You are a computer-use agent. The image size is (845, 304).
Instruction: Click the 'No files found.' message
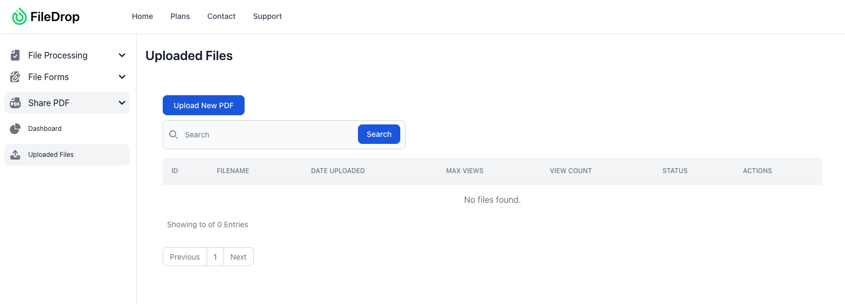pos(492,200)
